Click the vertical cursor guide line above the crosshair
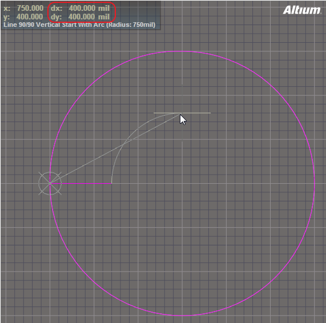 (x=182, y=98)
